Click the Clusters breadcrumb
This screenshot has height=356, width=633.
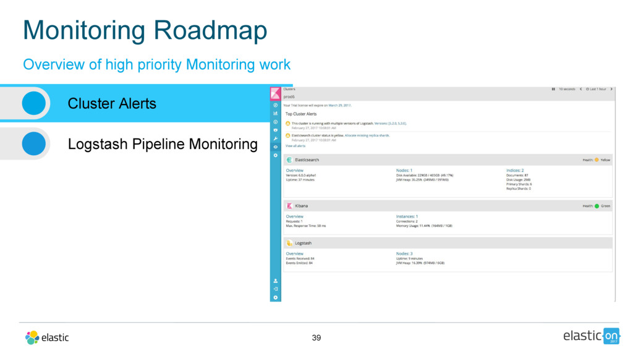click(x=289, y=89)
